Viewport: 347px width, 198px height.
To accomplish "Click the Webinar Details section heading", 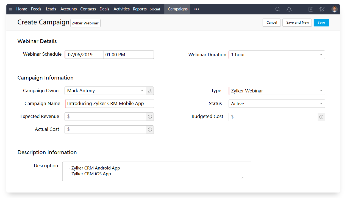I will (x=37, y=41).
